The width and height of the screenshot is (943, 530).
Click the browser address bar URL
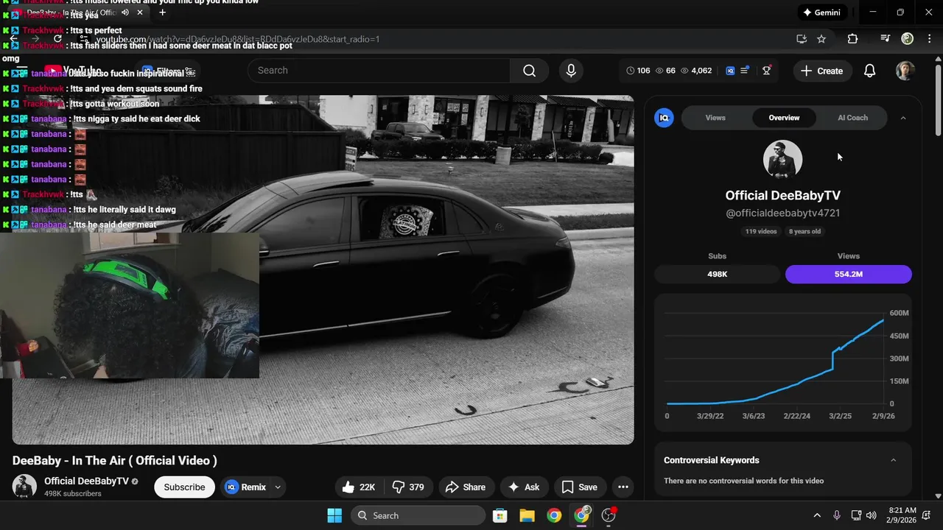(238, 39)
